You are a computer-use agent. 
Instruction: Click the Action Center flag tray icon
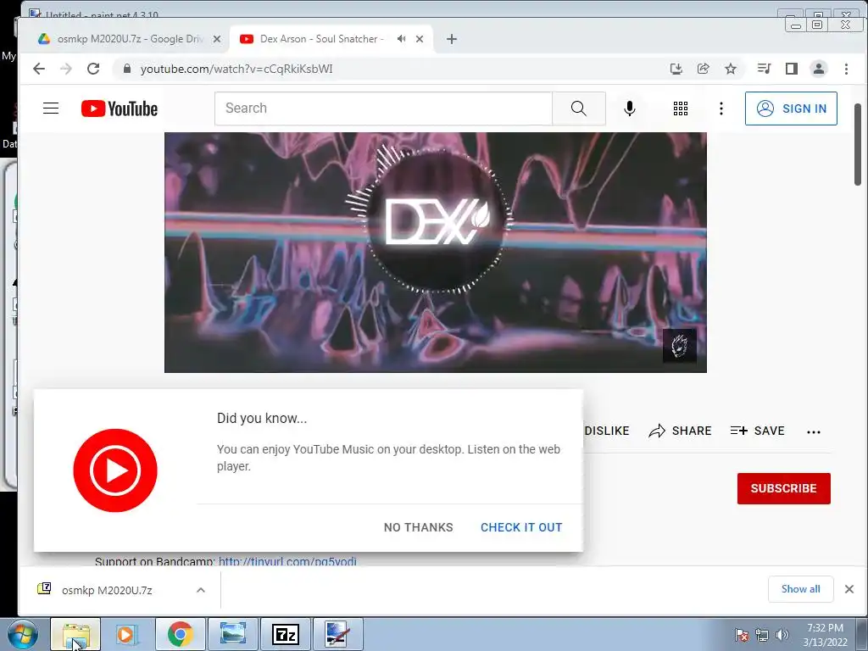point(742,635)
